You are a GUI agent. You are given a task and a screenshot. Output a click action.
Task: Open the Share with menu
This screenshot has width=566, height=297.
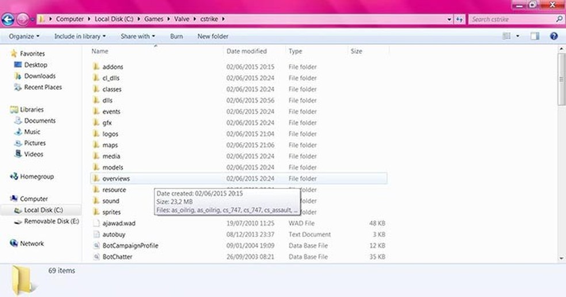[x=138, y=36]
